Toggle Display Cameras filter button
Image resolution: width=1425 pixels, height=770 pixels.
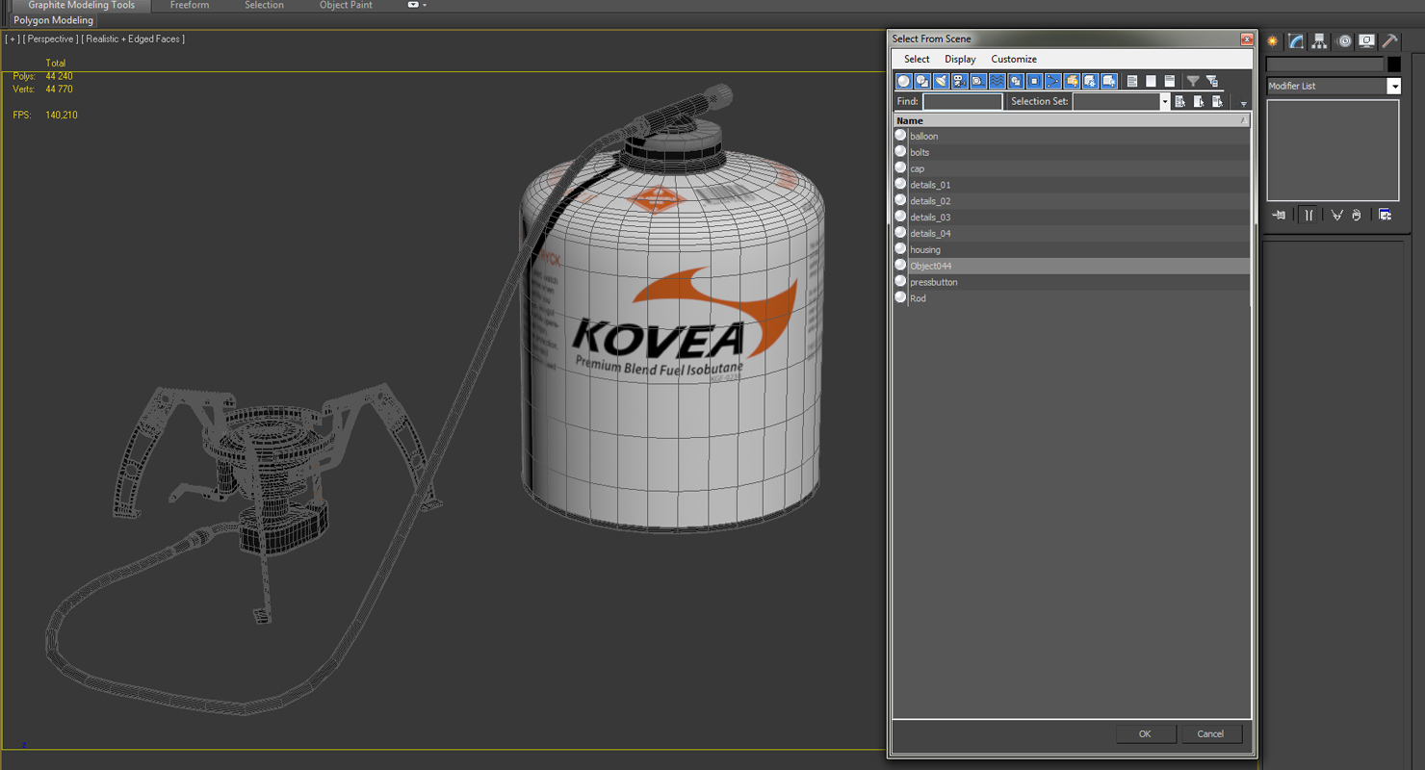point(959,81)
